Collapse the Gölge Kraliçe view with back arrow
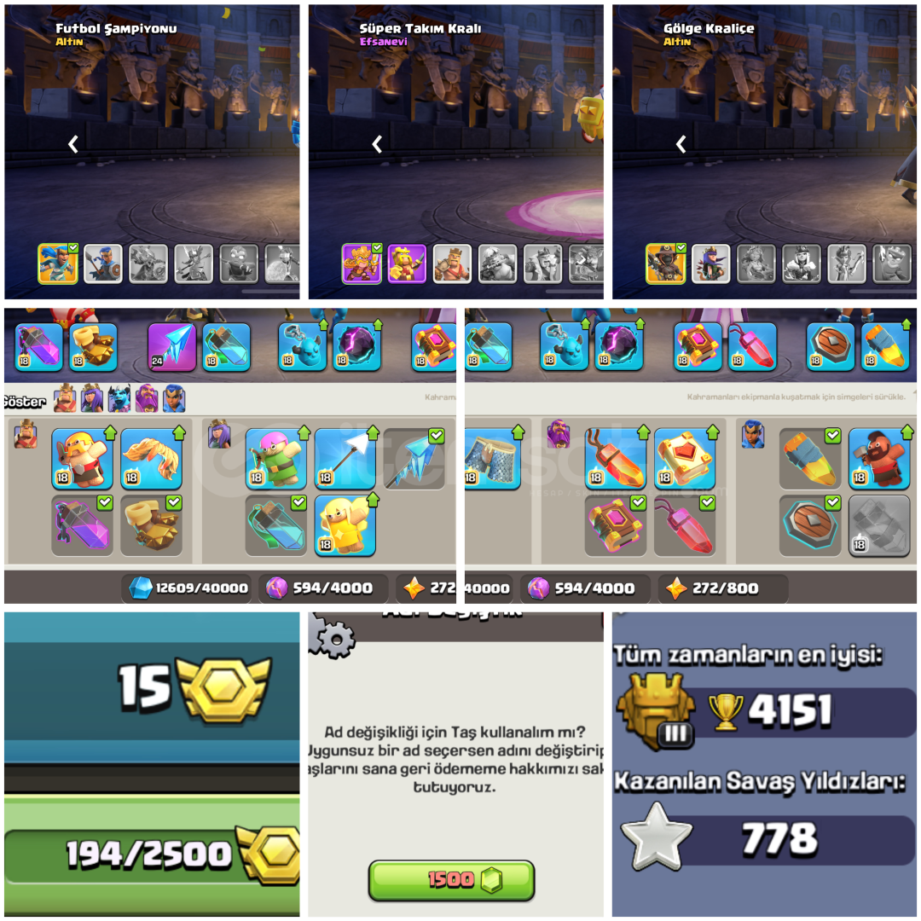This screenshot has width=921, height=921. click(x=681, y=144)
